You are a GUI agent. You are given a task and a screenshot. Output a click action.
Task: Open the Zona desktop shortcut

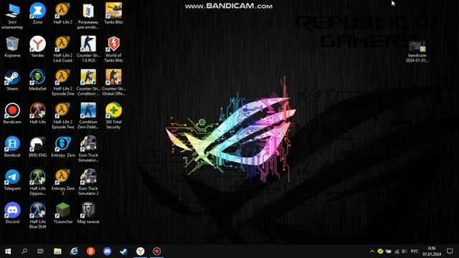tap(37, 14)
